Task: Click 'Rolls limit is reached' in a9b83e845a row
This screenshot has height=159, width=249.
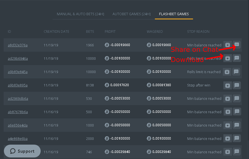Action: tap(204, 72)
